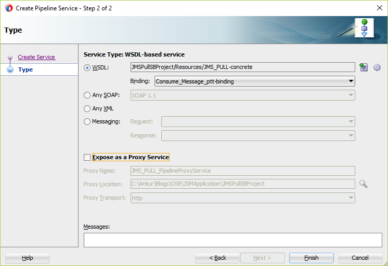Click the JDeveloper app icon in title bar

coord(9,8)
